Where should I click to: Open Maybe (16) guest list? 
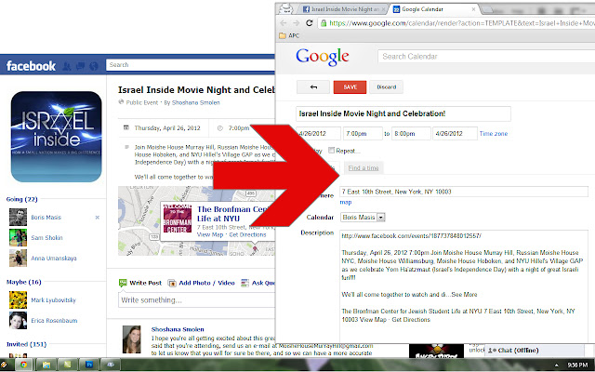click(x=24, y=282)
